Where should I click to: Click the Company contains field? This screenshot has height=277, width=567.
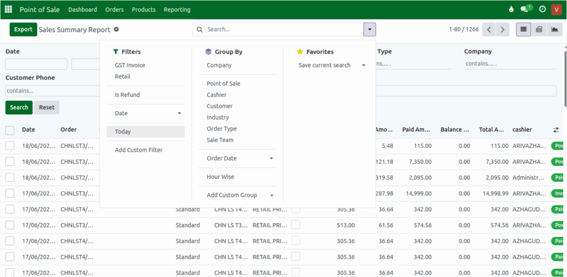pyautogui.click(x=510, y=64)
